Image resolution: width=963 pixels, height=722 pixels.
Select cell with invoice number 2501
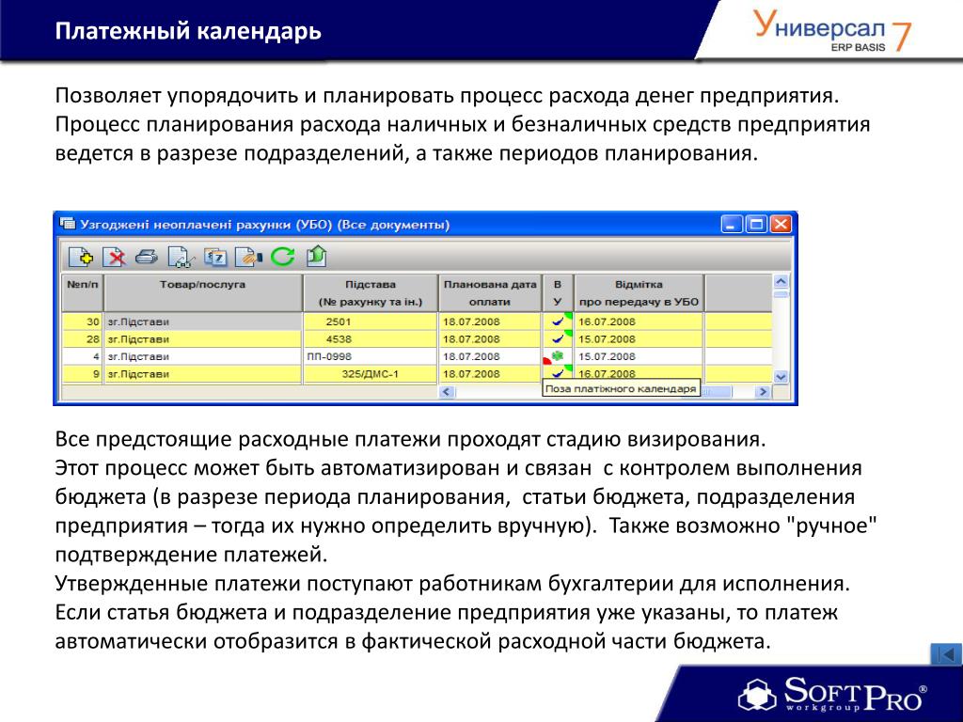point(371,322)
